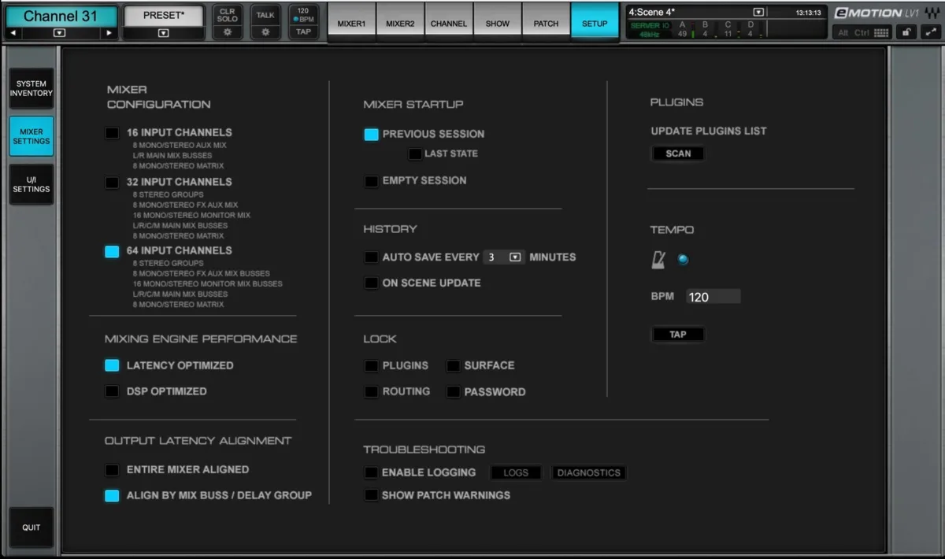This screenshot has height=559, width=945.
Task: Open the U/I SETTINGS page
Action: (31, 184)
